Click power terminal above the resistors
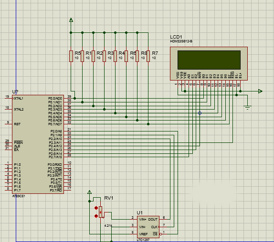The height and width of the screenshot is (242, 274). [71, 20]
